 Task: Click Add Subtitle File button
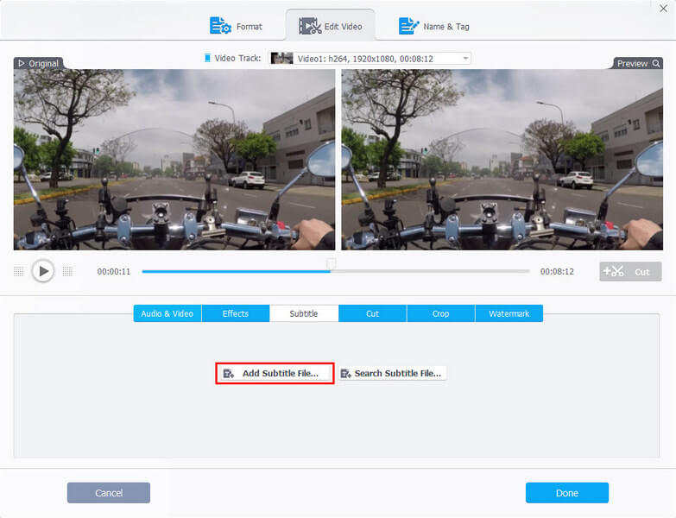tap(275, 373)
